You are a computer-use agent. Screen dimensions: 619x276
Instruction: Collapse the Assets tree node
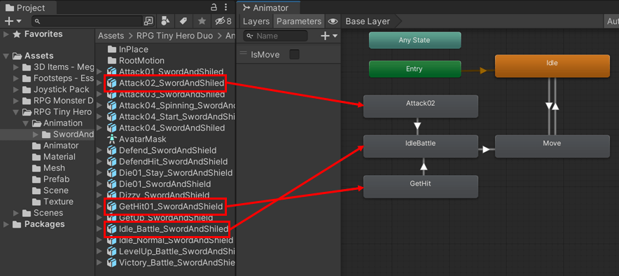(x=6, y=56)
